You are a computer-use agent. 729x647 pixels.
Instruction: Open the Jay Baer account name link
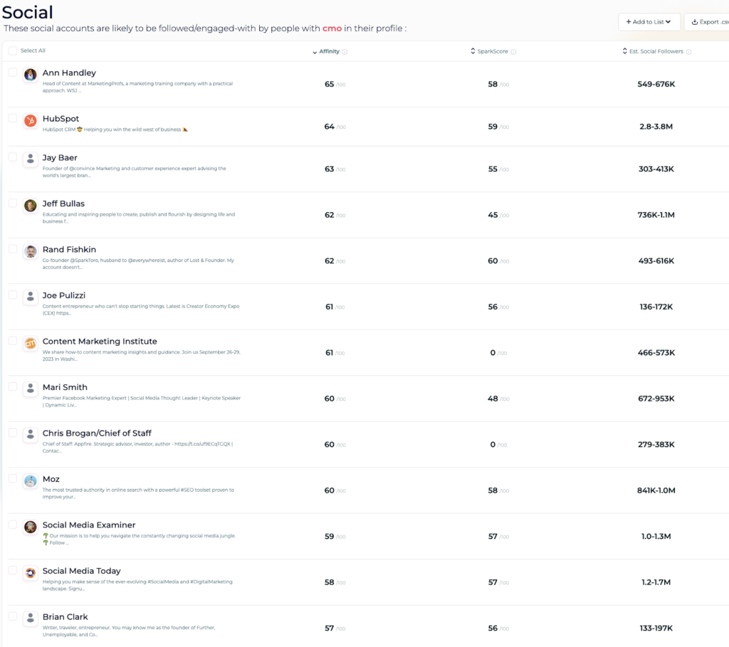(x=60, y=158)
